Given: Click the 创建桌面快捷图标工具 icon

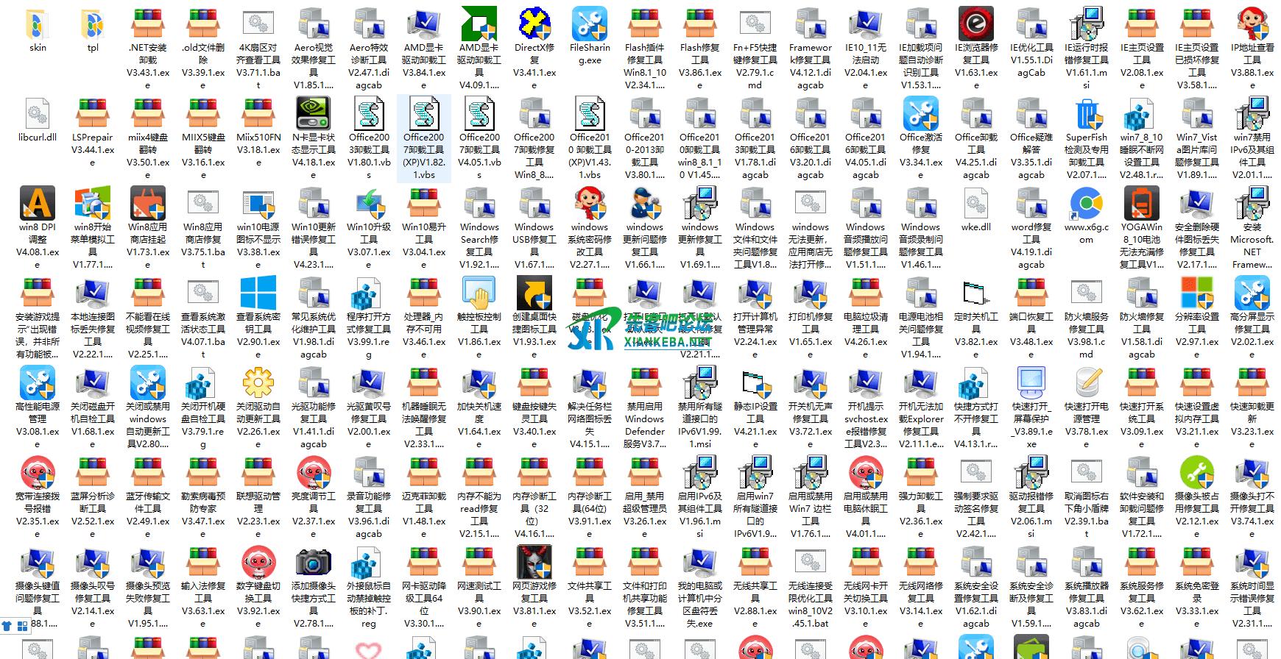Looking at the screenshot, I should 534,293.
